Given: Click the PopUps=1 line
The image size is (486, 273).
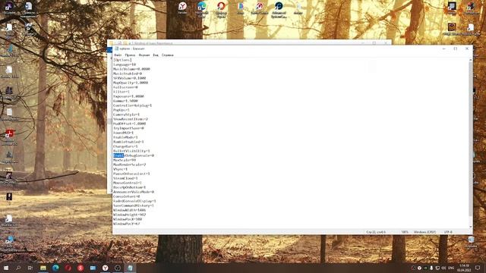Looking at the screenshot, I should 121,110.
